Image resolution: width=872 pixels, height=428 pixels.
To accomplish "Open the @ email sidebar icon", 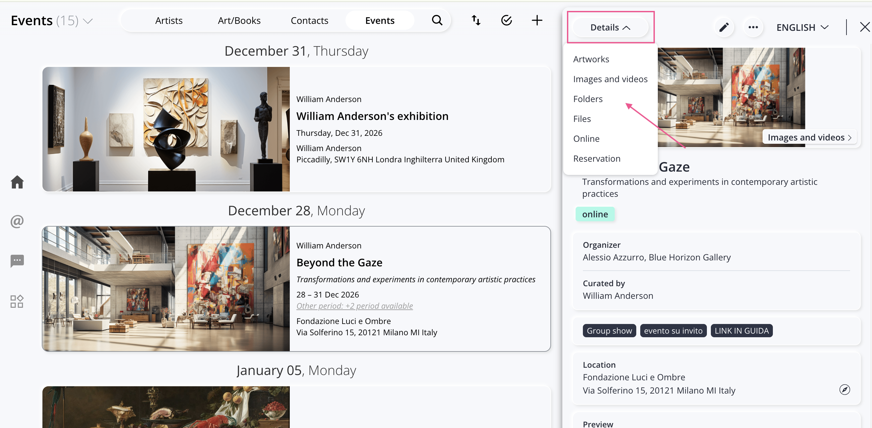I will click(17, 221).
